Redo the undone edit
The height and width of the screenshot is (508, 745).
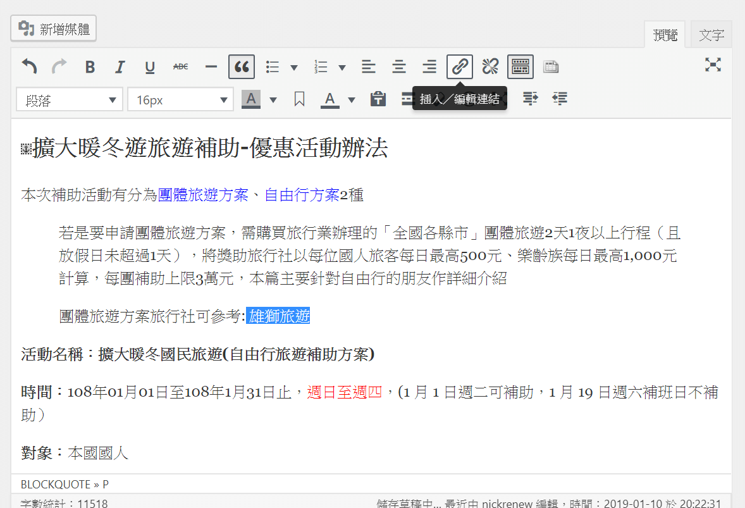[59, 66]
